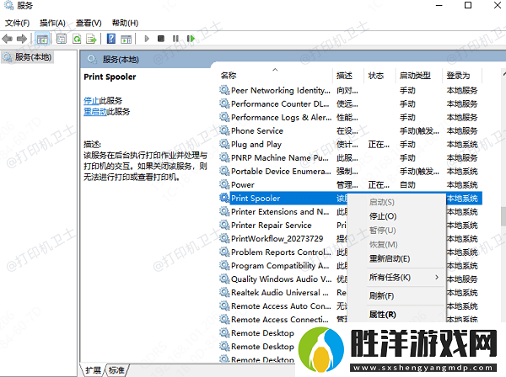506x377 pixels.
Task: Click the Pause Service toolbar icon
Action: [175, 39]
